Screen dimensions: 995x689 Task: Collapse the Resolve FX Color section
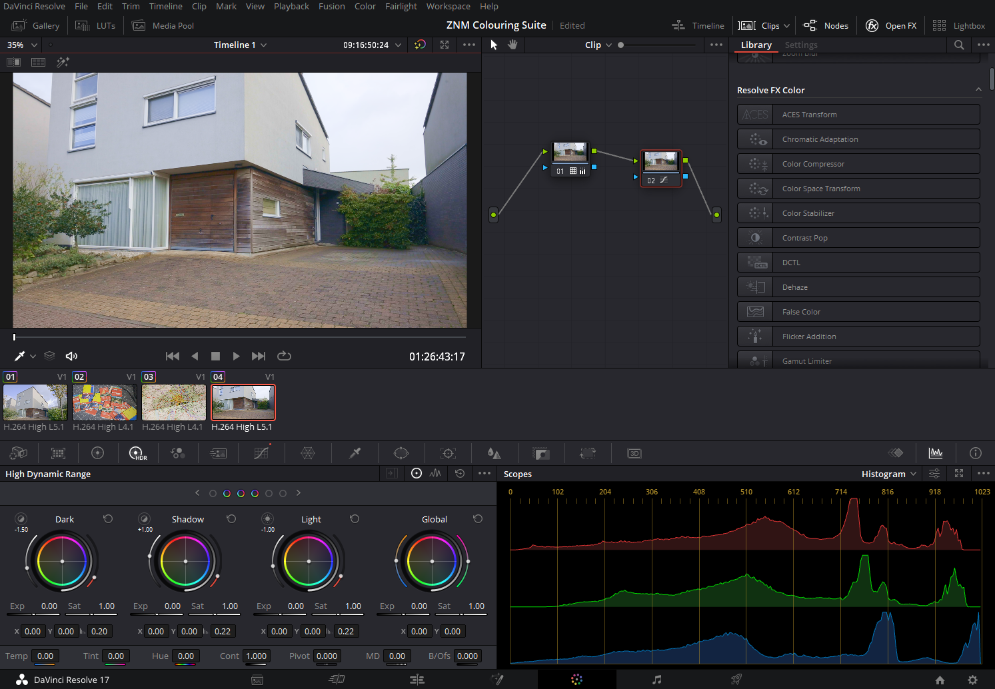click(978, 89)
